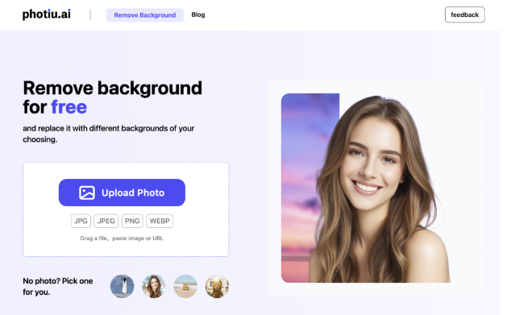
Task: Click the photiu.ai logo
Action: point(47,15)
